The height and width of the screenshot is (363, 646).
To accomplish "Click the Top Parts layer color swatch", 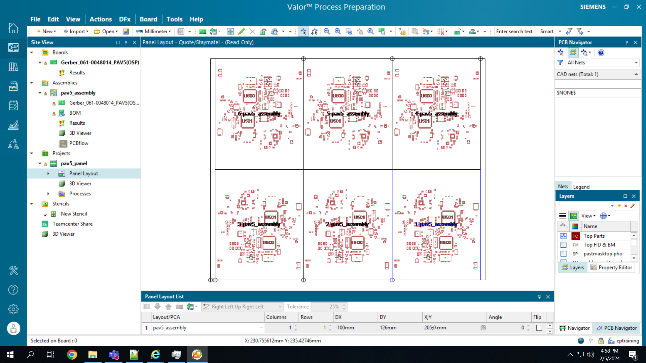I will pyautogui.click(x=575, y=236).
